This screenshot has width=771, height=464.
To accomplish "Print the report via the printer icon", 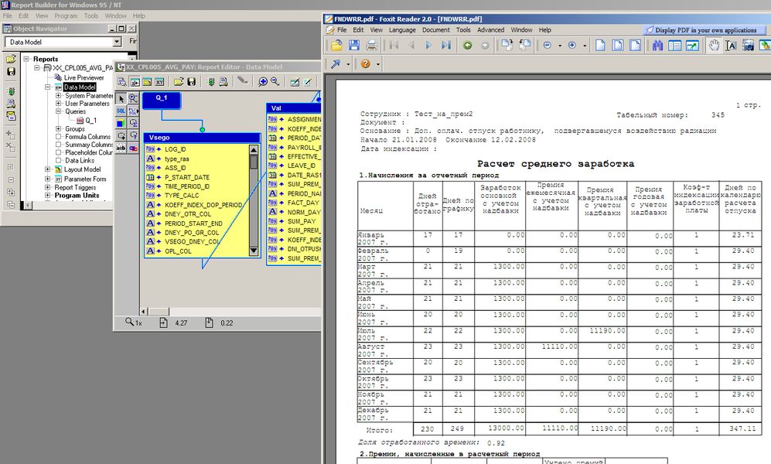I will pyautogui.click(x=223, y=82).
